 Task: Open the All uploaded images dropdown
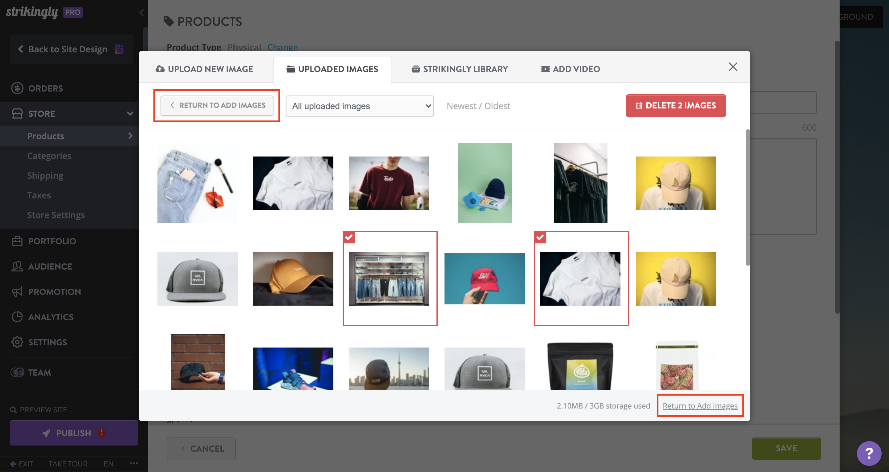click(360, 106)
